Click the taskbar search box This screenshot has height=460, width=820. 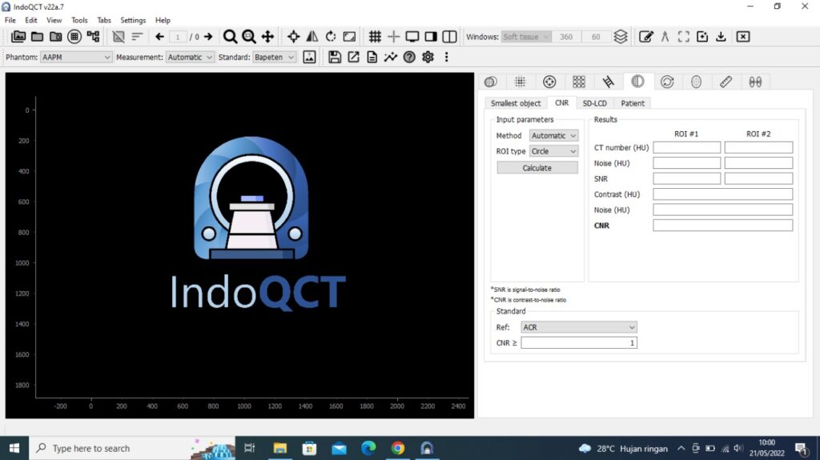pos(132,448)
